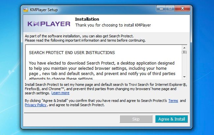Click the Installation header title

click(x=87, y=19)
